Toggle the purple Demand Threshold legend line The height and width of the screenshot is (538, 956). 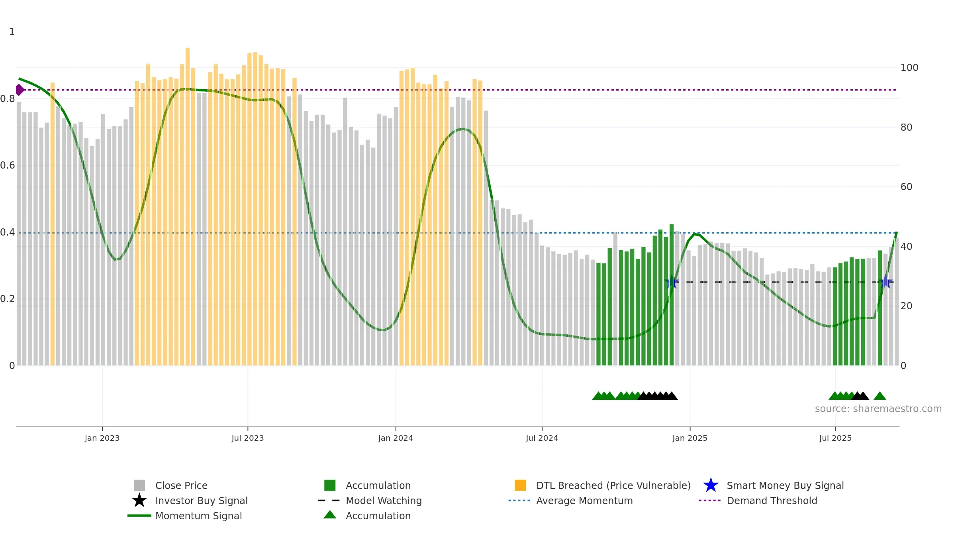pyautogui.click(x=710, y=501)
